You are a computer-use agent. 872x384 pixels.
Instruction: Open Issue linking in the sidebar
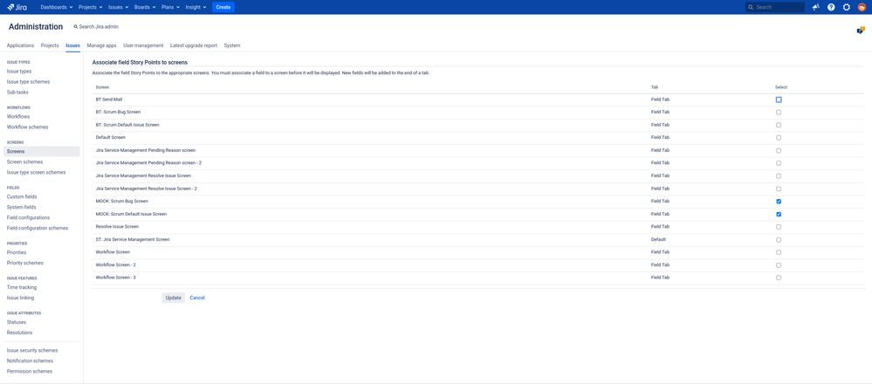click(x=21, y=298)
